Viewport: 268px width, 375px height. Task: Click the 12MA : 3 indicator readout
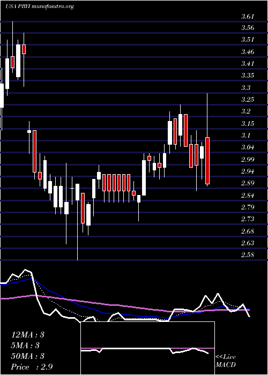pyautogui.click(x=28, y=335)
